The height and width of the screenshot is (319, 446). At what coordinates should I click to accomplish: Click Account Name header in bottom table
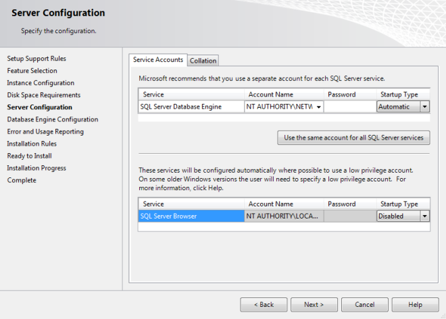pyautogui.click(x=284, y=204)
